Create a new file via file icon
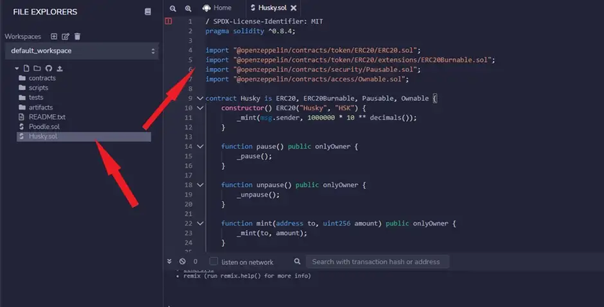The height and width of the screenshot is (307, 604). click(x=27, y=69)
